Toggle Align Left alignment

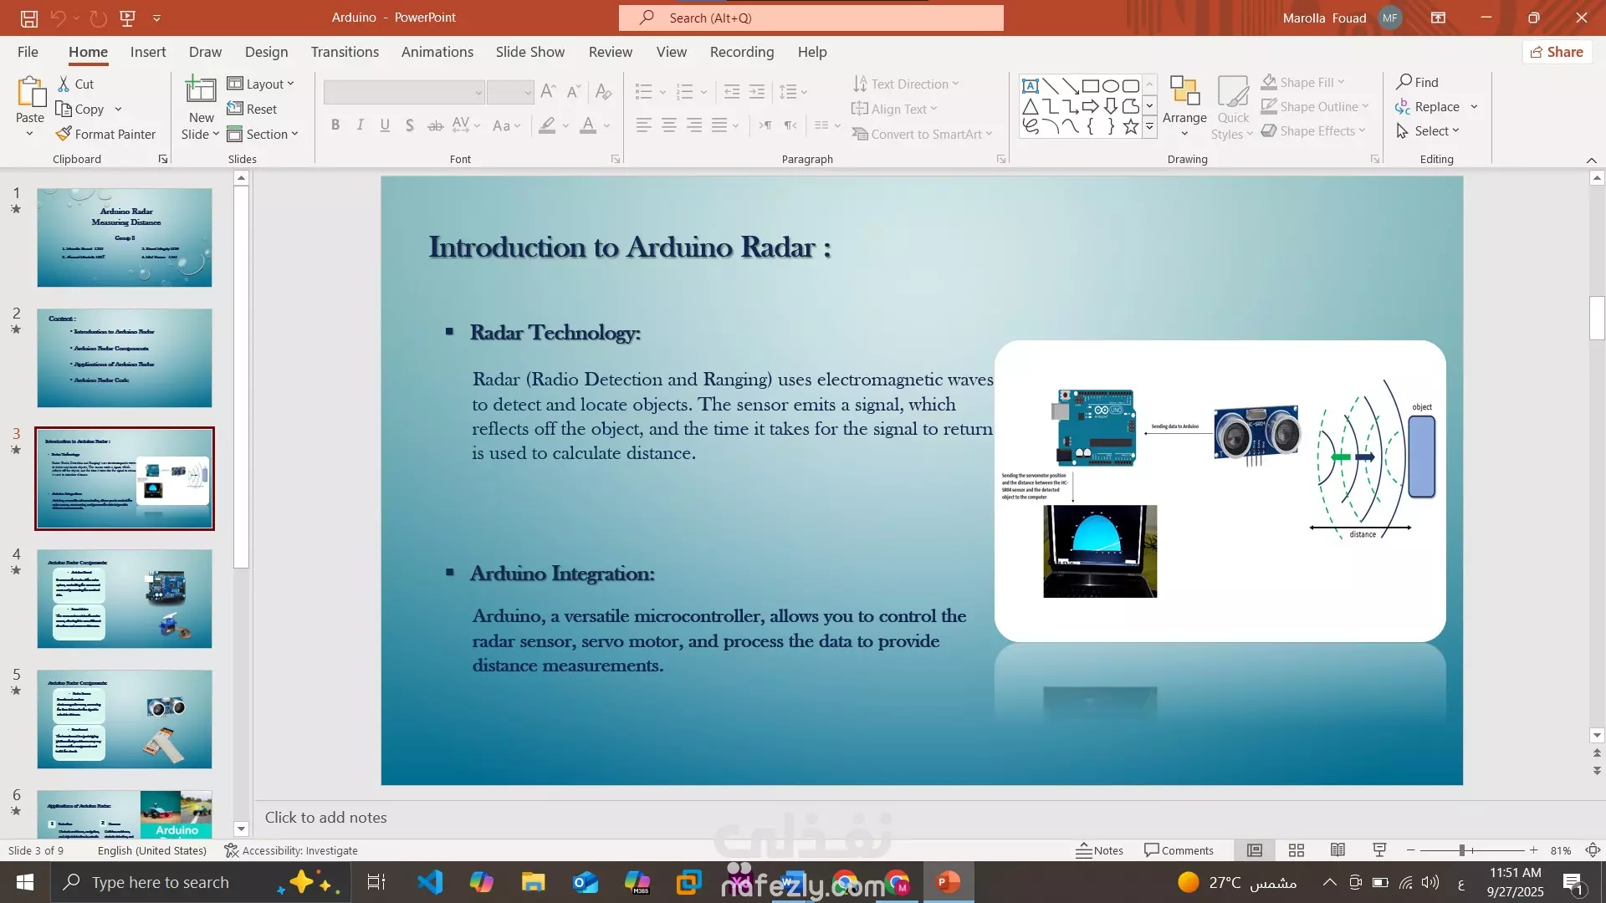tap(643, 125)
